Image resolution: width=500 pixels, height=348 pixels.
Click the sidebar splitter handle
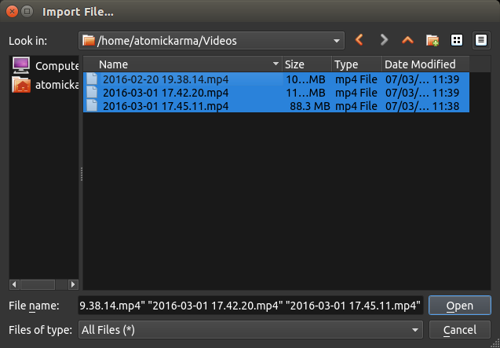click(82, 174)
